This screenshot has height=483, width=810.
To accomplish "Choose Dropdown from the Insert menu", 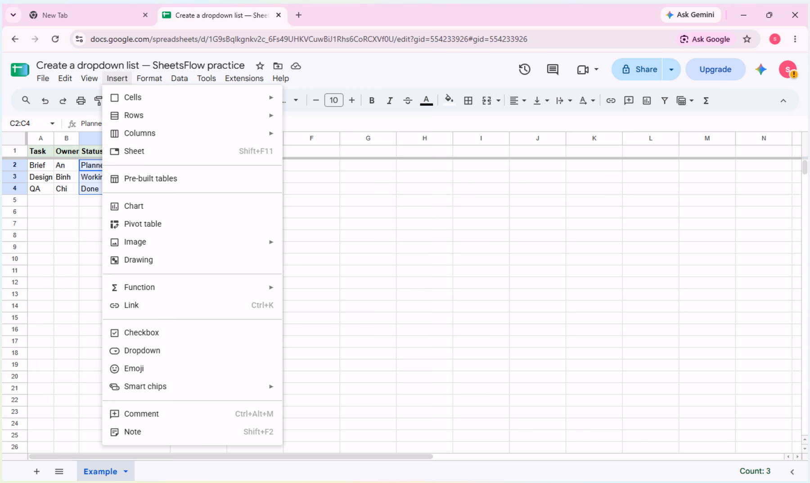I will point(192,351).
